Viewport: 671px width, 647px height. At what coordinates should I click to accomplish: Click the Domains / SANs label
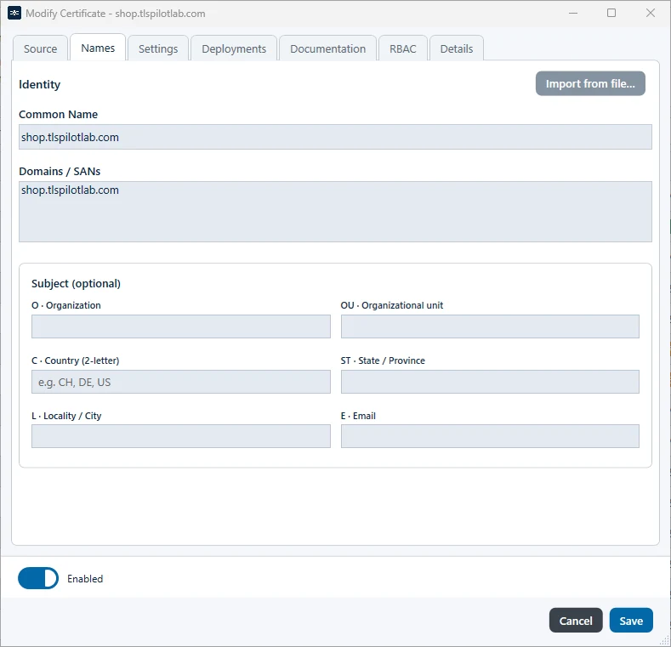[60, 171]
